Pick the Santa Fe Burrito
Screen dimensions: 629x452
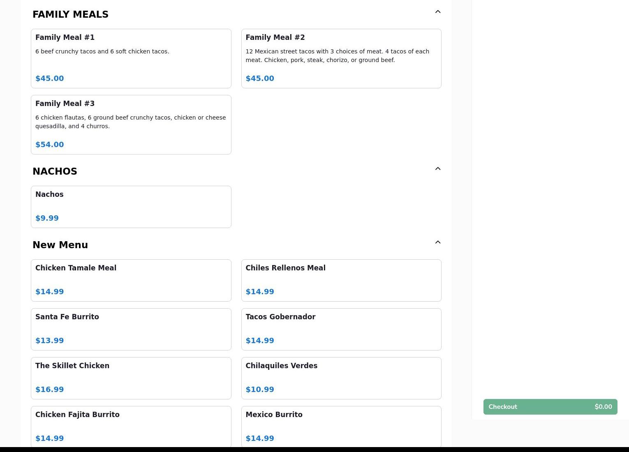click(131, 329)
